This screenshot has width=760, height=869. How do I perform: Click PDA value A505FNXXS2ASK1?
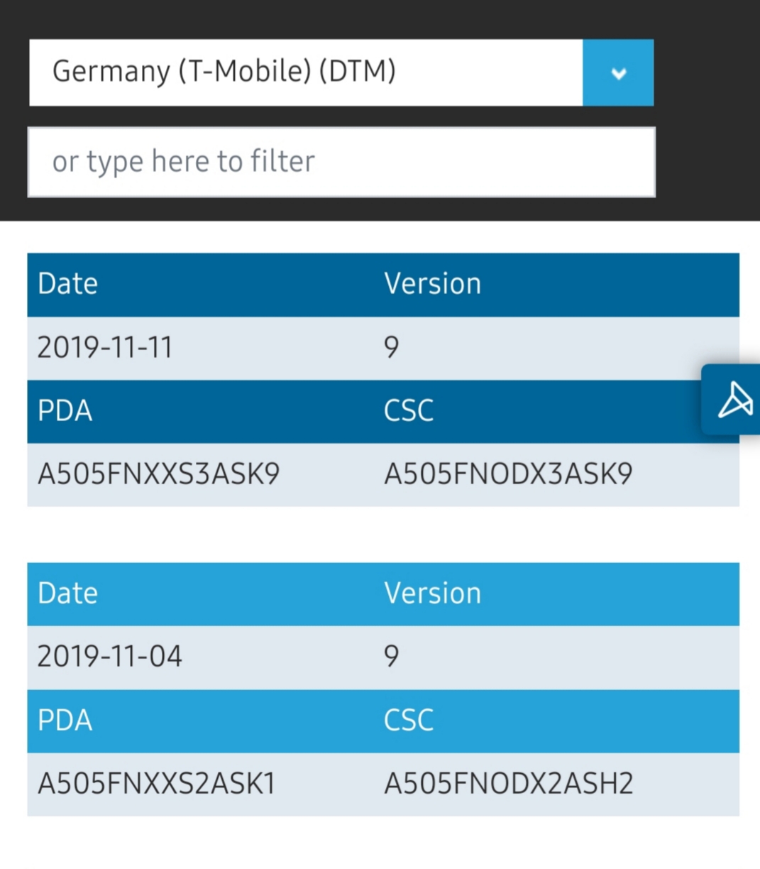(x=157, y=784)
